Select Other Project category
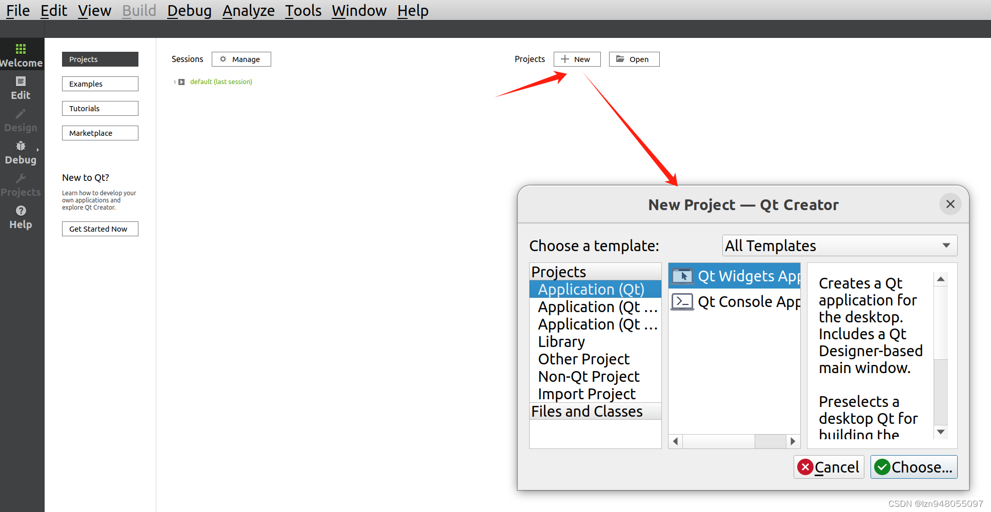Screen dimensions: 991x512 click(595, 359)
